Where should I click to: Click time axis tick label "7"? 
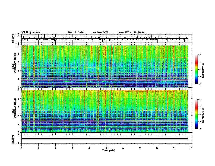pyautogui.click(x=140, y=148)
